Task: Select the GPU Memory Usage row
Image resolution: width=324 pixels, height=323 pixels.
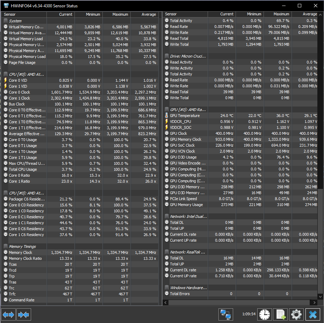Action: point(241,205)
